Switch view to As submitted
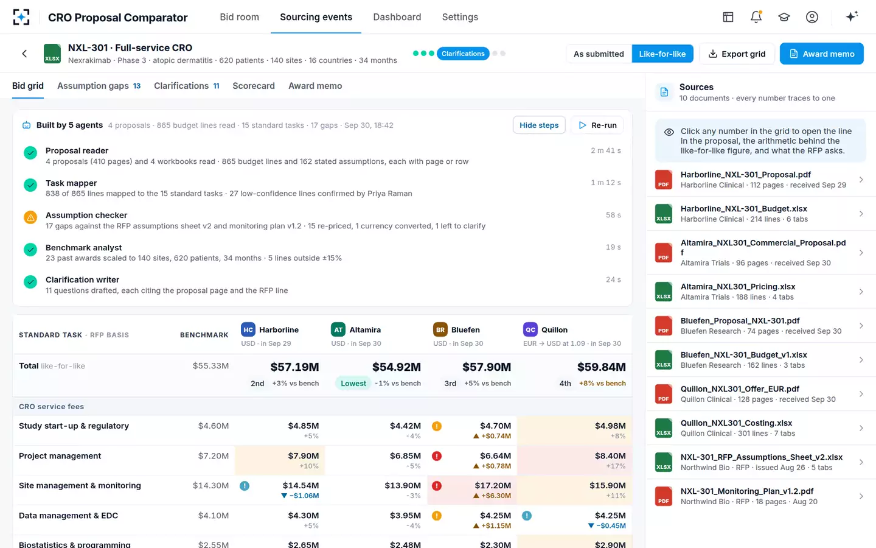Screen dimensions: 876x548 coord(599,54)
